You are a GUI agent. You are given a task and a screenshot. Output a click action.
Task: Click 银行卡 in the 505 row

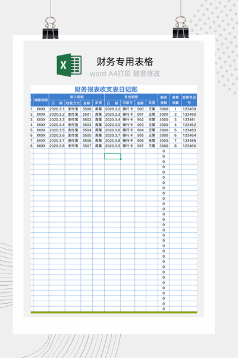(x=127, y=135)
